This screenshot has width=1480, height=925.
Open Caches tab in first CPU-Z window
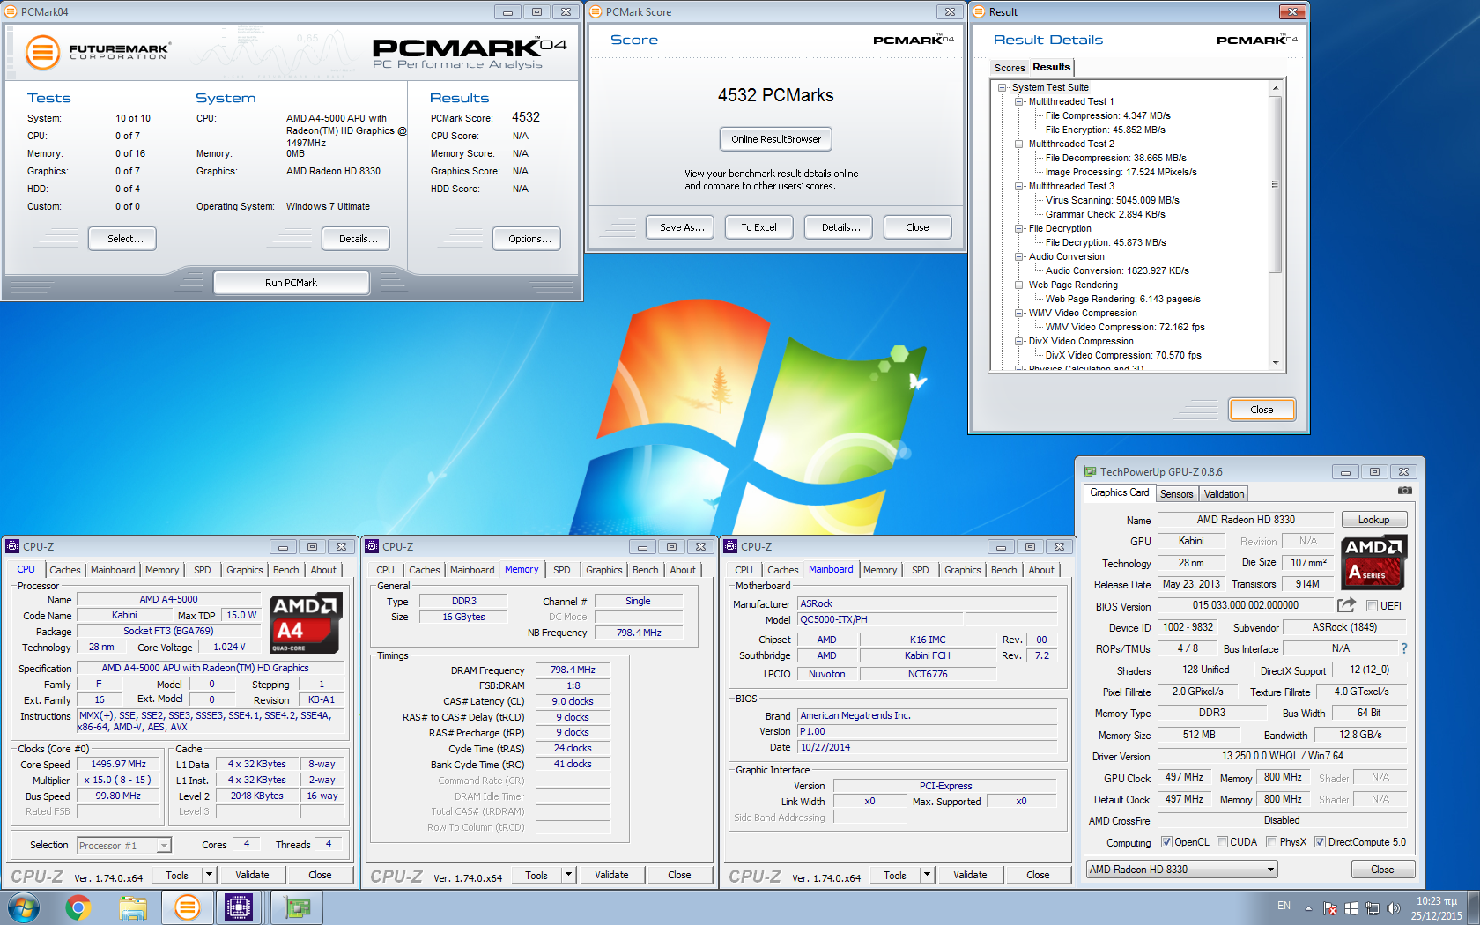point(64,570)
